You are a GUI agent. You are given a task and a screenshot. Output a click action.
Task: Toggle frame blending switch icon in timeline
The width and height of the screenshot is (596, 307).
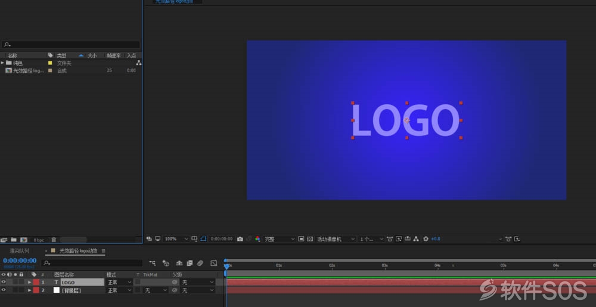pos(190,263)
